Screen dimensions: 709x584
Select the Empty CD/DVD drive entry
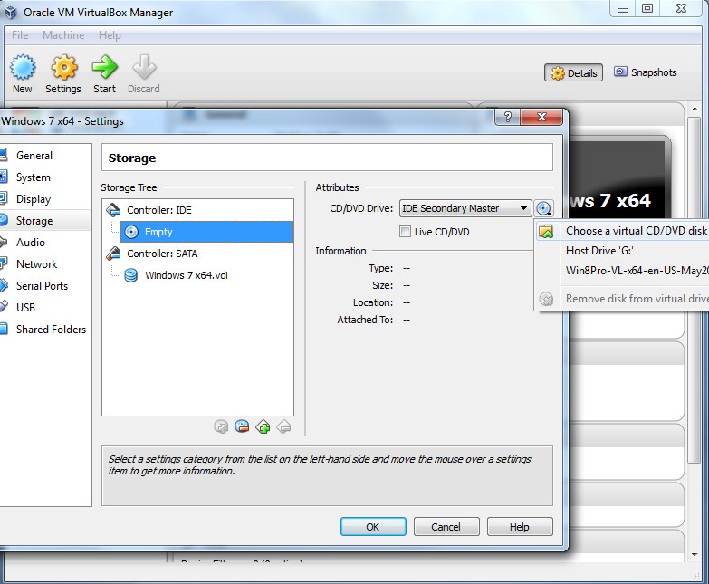point(207,232)
